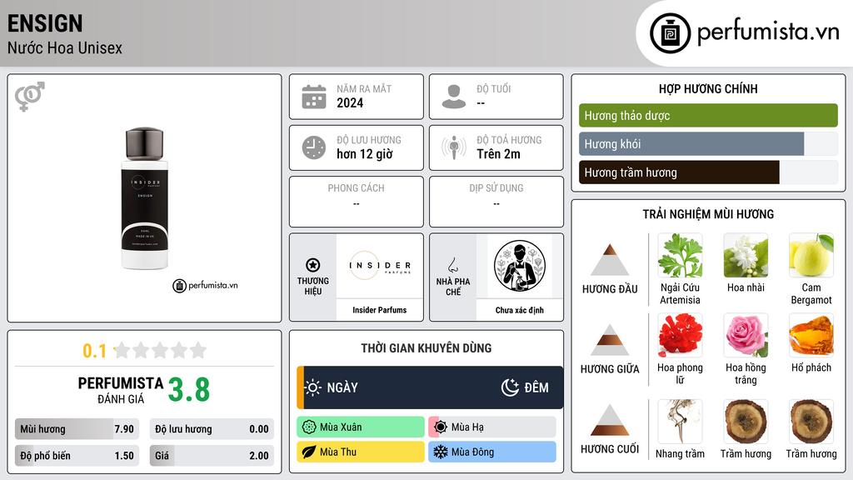Click the Ngày / Đêm time-of-day bar
Viewport: 853px width, 480px height.
click(x=430, y=387)
